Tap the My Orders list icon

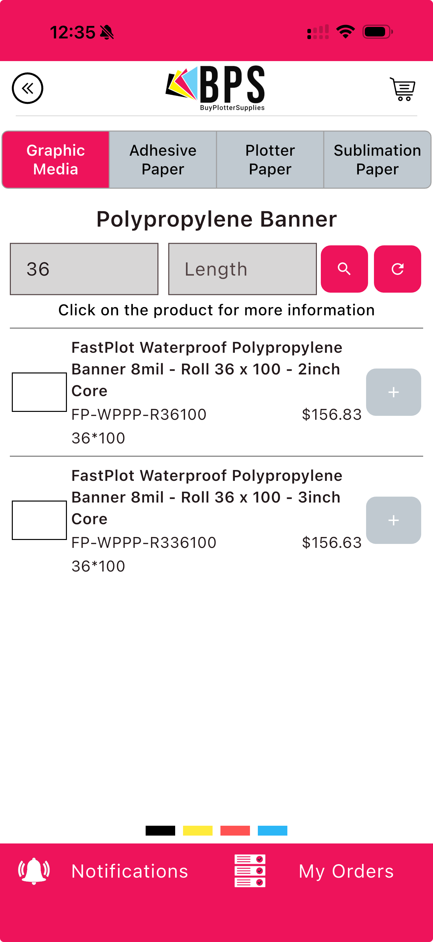point(250,871)
